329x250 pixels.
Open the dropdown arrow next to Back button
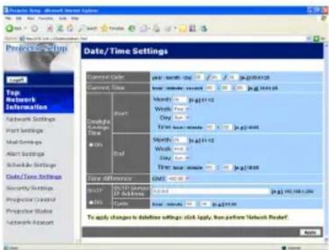click(x=25, y=29)
